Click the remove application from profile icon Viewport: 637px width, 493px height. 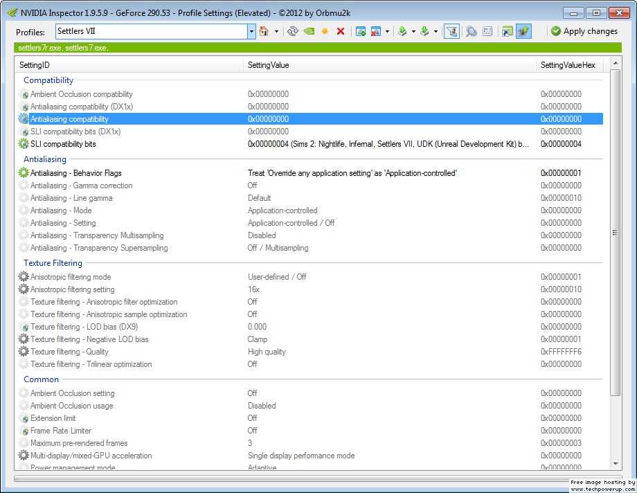(x=376, y=31)
